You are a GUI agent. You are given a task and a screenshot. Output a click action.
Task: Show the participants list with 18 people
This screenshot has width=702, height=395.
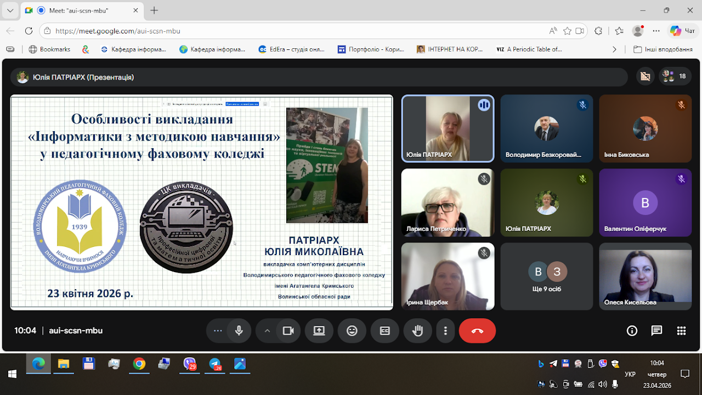pos(675,77)
